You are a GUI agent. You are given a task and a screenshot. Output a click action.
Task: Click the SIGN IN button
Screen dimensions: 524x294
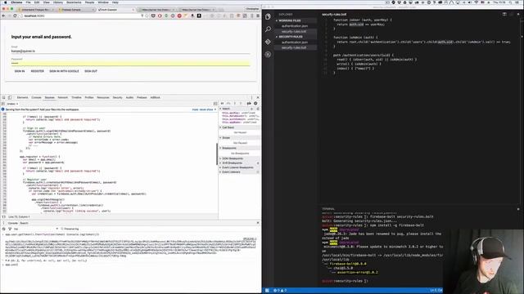tap(20, 71)
